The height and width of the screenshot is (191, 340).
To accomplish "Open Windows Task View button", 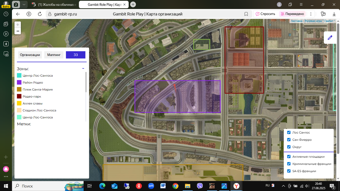I will click(x=90, y=186).
